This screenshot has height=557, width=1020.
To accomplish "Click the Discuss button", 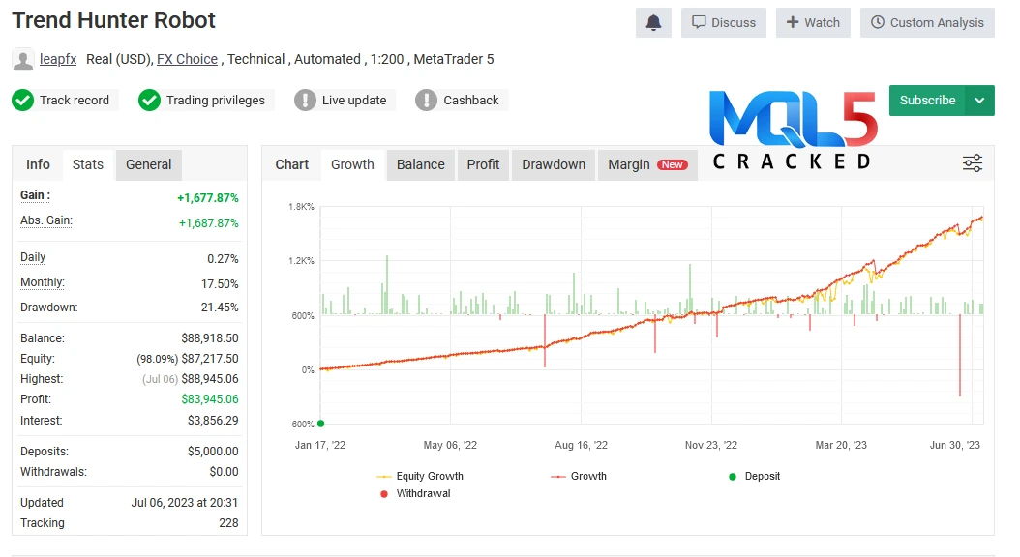I will (x=723, y=23).
